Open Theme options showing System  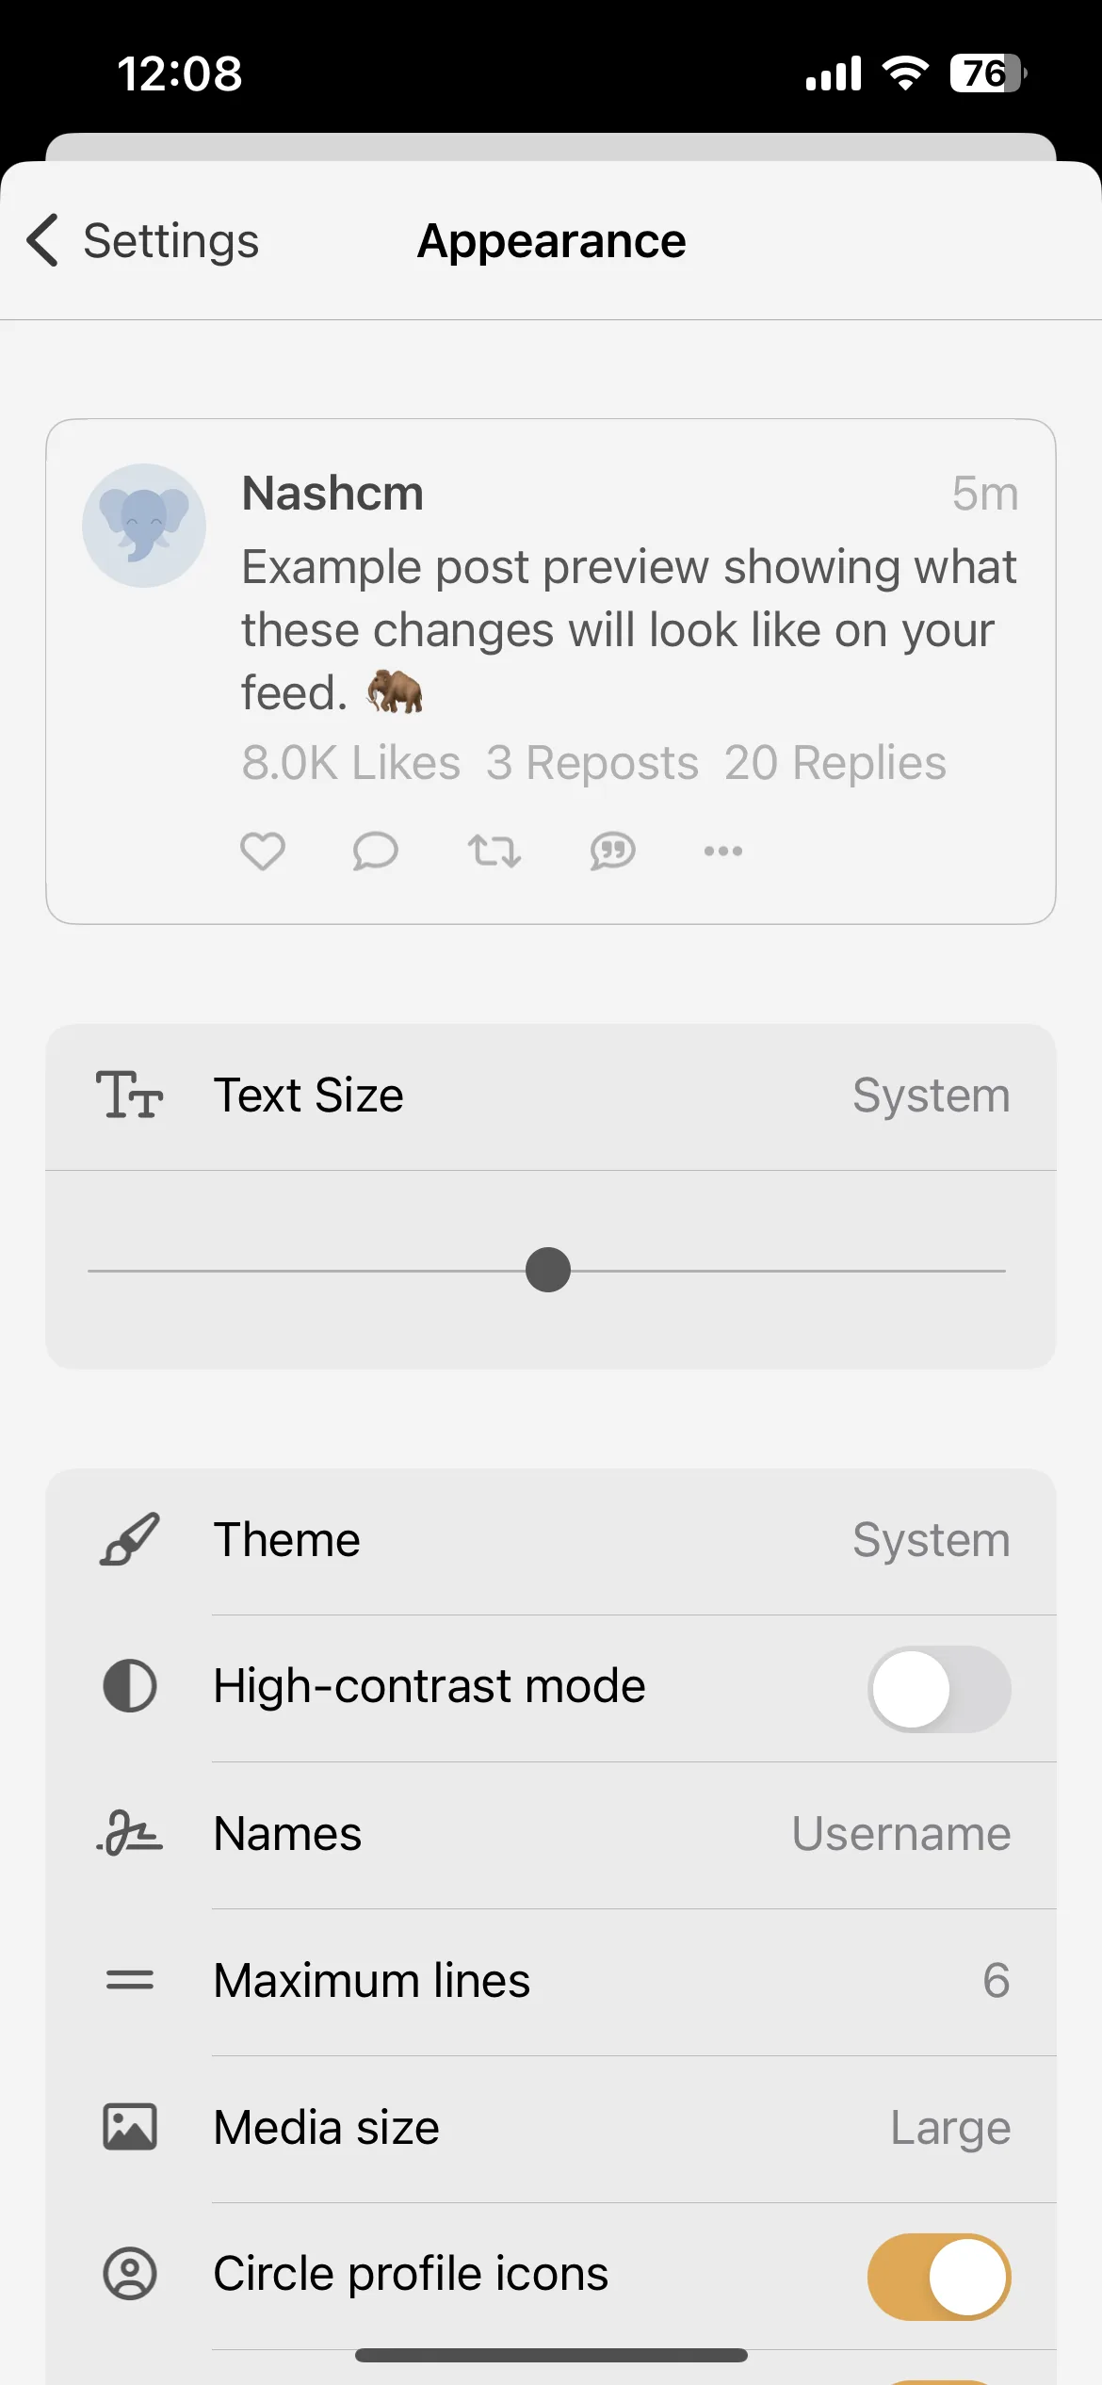point(551,1541)
